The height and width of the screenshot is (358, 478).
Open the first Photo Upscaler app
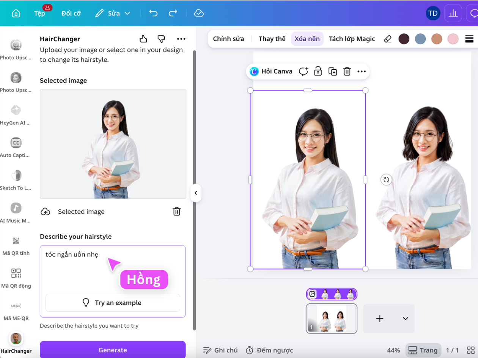tap(16, 50)
